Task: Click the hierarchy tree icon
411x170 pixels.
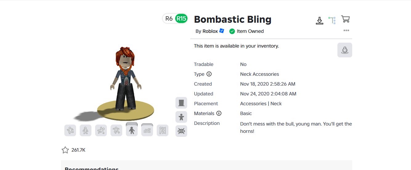Action: (332, 20)
